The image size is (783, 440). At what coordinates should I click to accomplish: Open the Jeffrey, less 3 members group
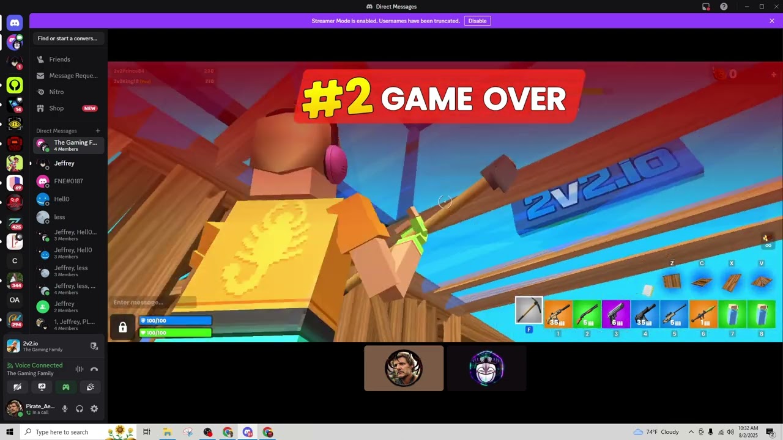tap(69, 271)
